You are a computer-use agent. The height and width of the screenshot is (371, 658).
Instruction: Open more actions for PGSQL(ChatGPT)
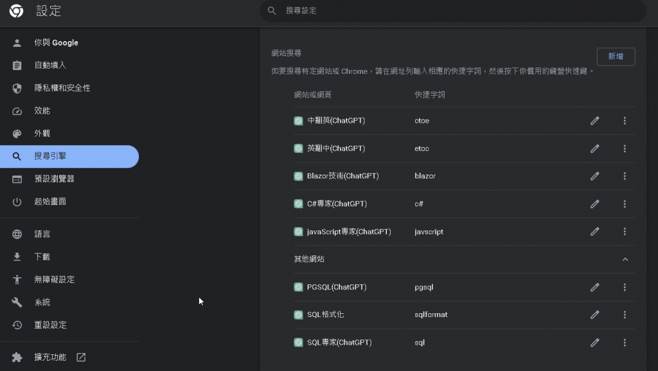625,287
